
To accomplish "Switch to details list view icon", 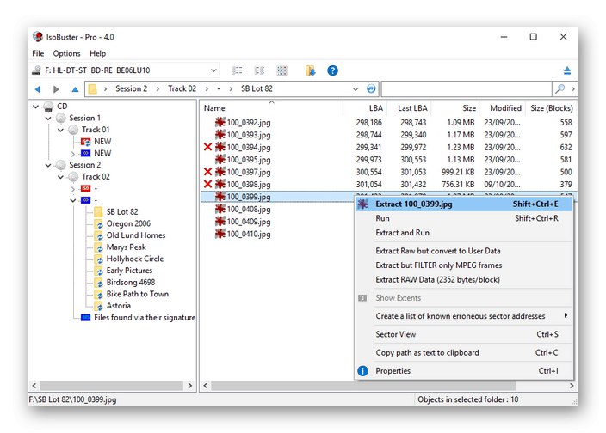I will 237,70.
